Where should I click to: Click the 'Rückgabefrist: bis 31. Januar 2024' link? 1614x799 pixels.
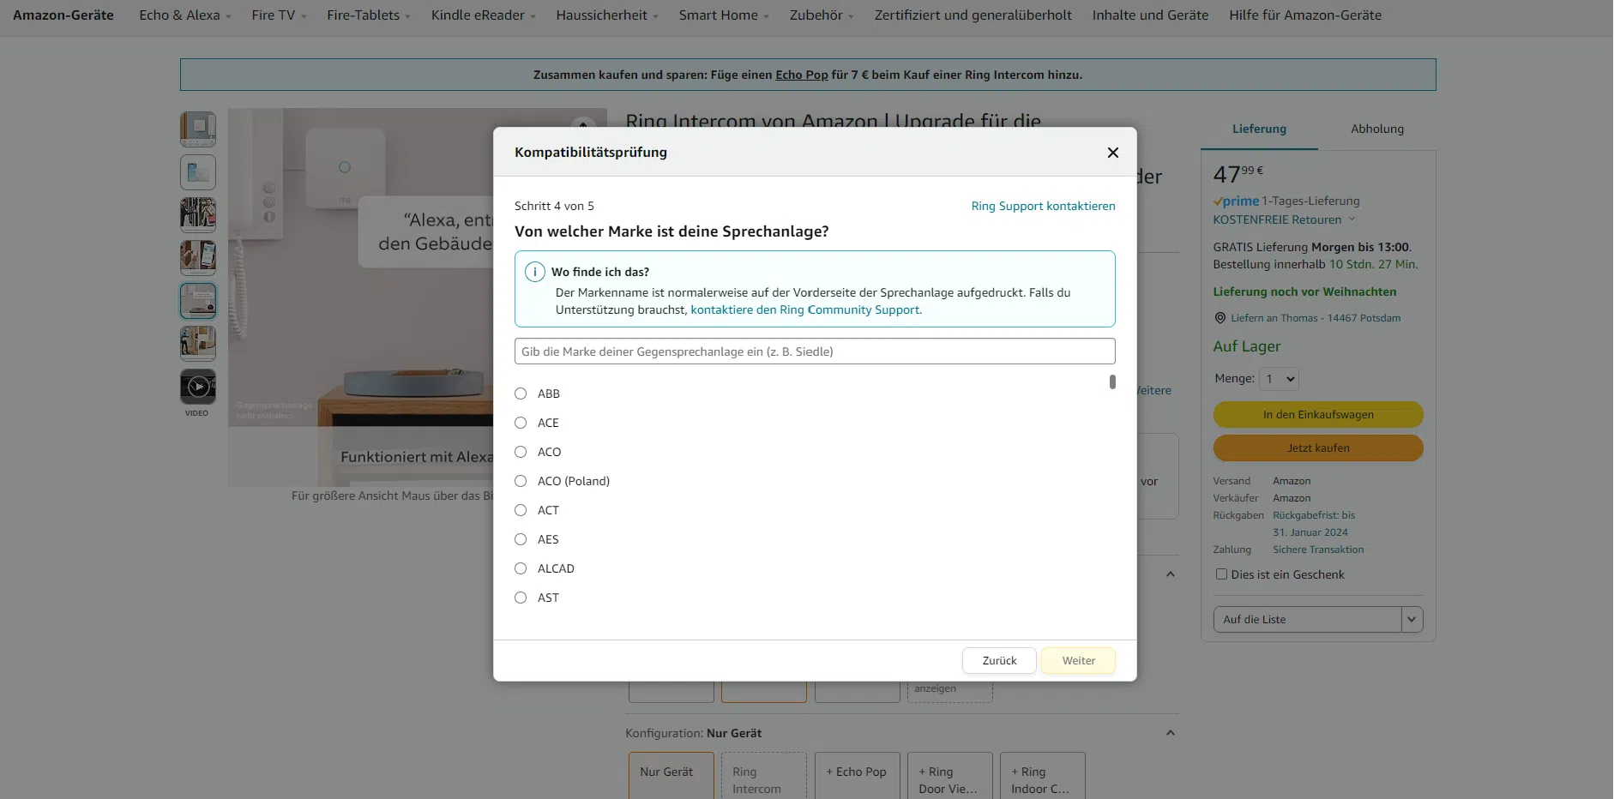pos(1314,524)
